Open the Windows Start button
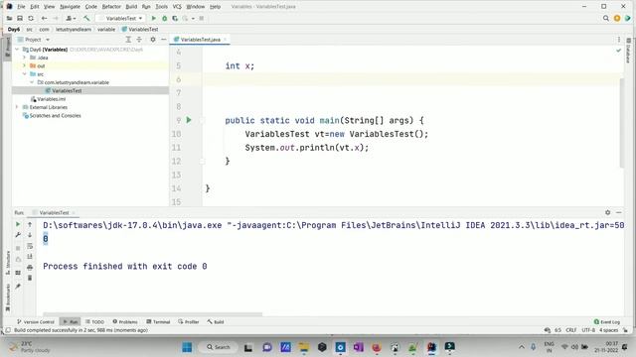The height and width of the screenshot is (357, 636). 187,347
